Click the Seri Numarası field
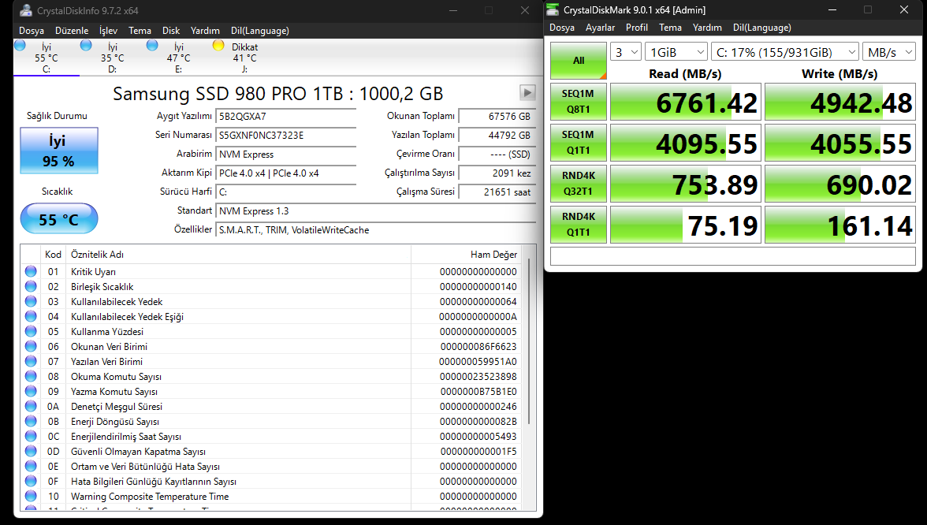This screenshot has height=525, width=927. coord(285,136)
